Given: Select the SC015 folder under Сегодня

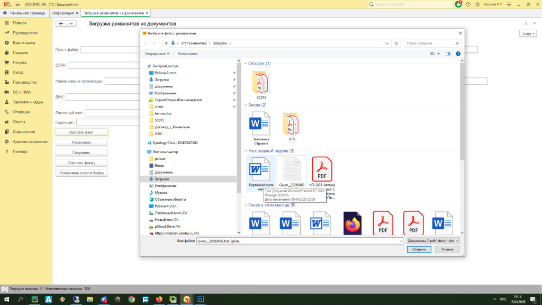Looking at the screenshot, I should (261, 83).
